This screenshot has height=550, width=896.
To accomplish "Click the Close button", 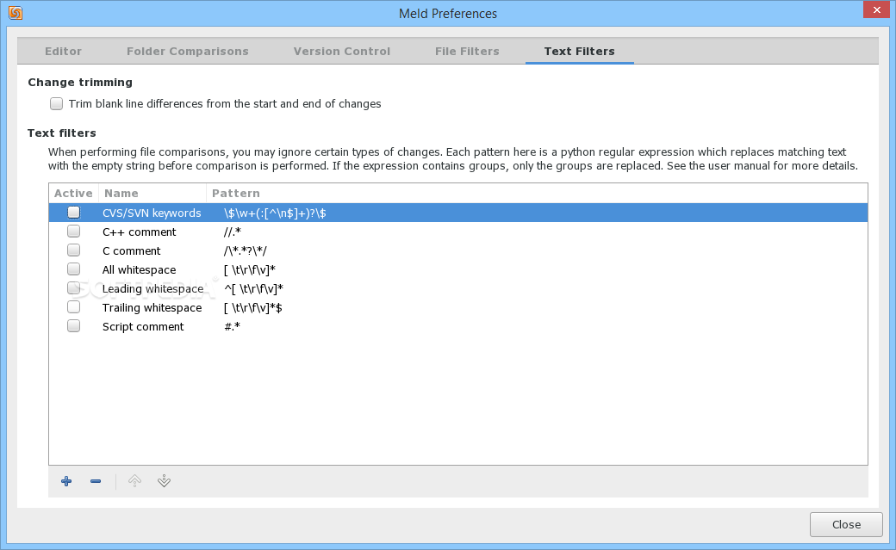I will click(846, 524).
